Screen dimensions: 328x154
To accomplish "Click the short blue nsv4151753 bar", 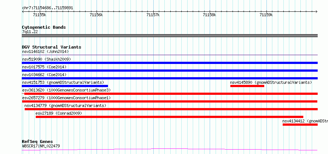I will [x=65, y=86].
